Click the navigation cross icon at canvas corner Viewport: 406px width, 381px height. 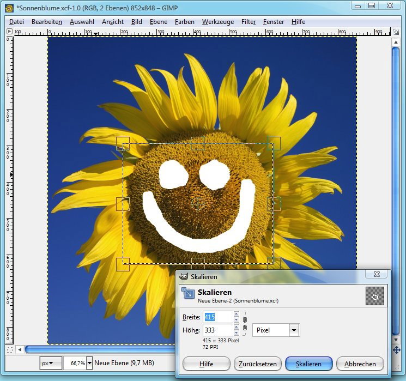pyautogui.click(x=396, y=349)
